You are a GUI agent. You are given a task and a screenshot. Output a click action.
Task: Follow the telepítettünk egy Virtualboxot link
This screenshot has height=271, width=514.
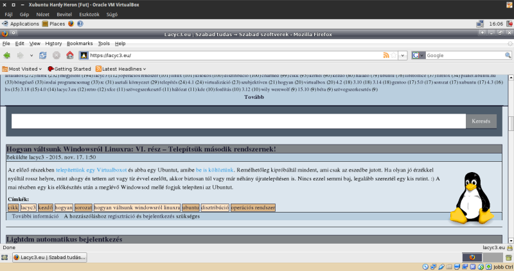[91, 170]
